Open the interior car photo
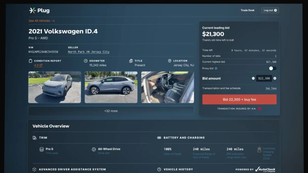This screenshot has height=173, width=308. 167,87
